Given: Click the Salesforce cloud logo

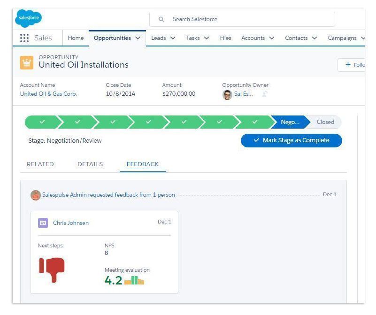Looking at the screenshot, I should [28, 18].
